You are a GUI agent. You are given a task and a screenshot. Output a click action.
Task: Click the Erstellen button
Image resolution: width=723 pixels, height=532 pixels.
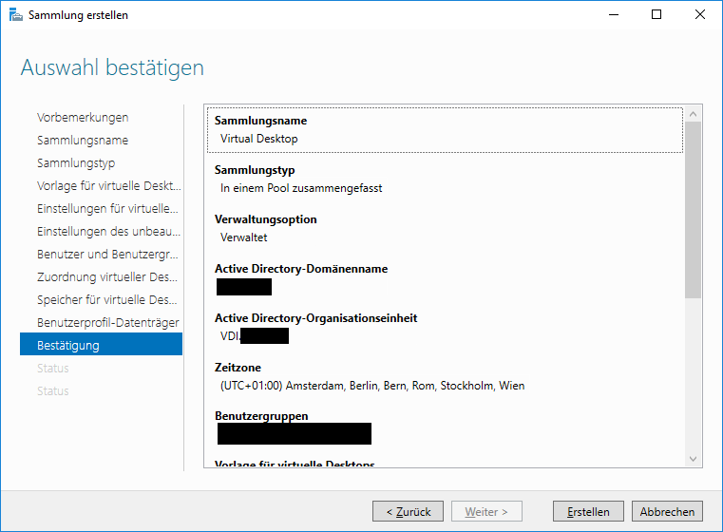click(588, 511)
